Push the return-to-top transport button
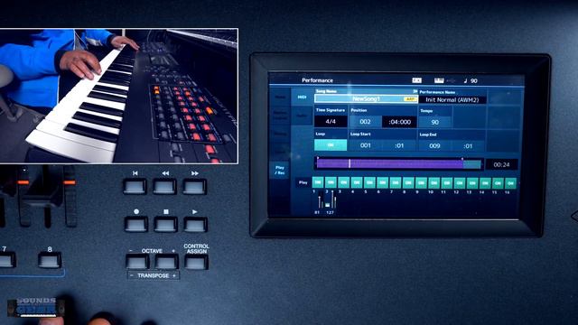 [135, 187]
